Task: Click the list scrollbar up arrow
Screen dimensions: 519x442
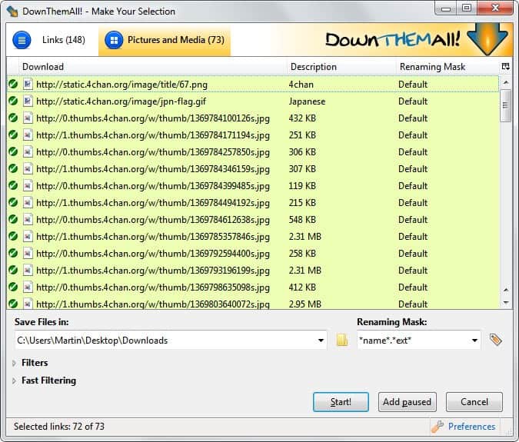Action: [506, 81]
